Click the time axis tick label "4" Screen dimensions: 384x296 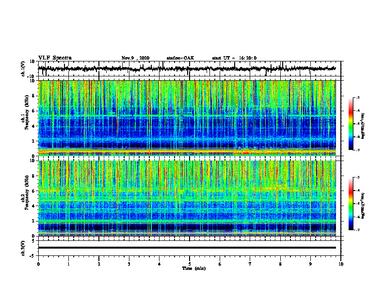click(x=160, y=264)
